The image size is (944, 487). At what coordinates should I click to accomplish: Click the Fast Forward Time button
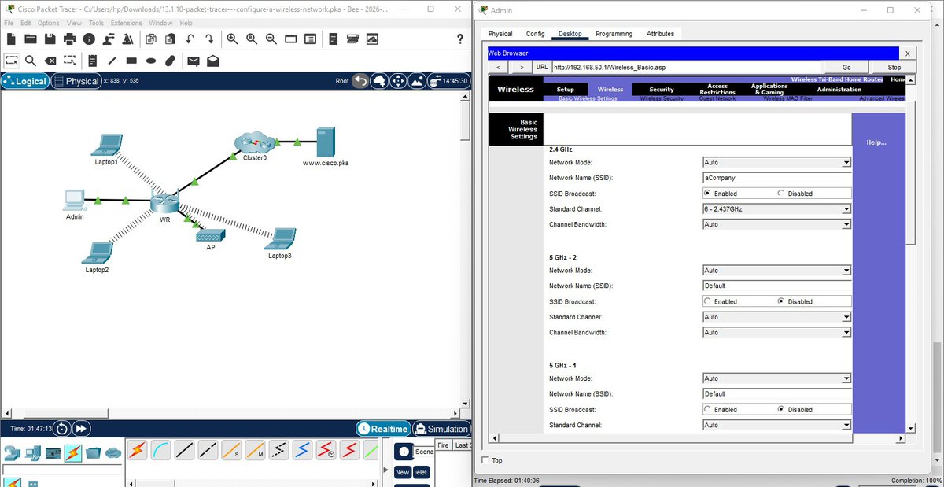(x=82, y=429)
